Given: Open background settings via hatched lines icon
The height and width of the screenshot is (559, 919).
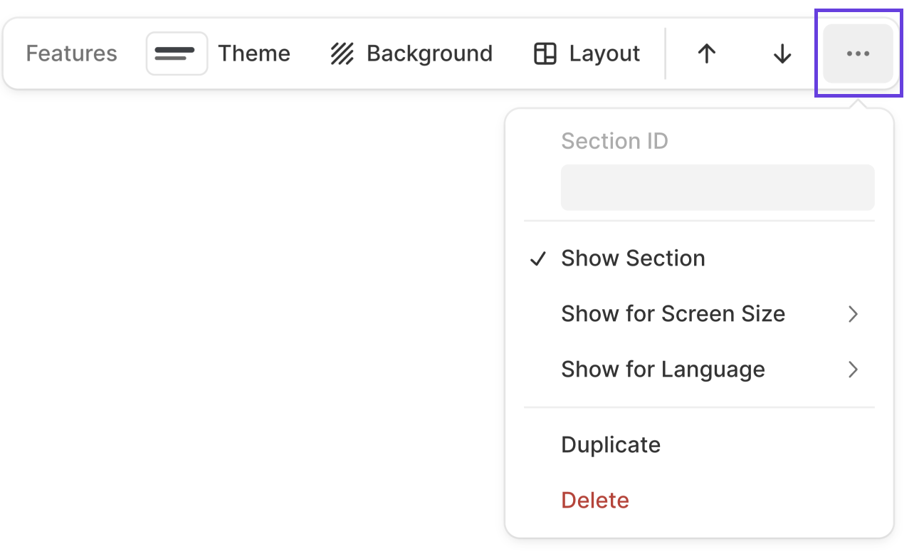Looking at the screenshot, I should pos(342,52).
